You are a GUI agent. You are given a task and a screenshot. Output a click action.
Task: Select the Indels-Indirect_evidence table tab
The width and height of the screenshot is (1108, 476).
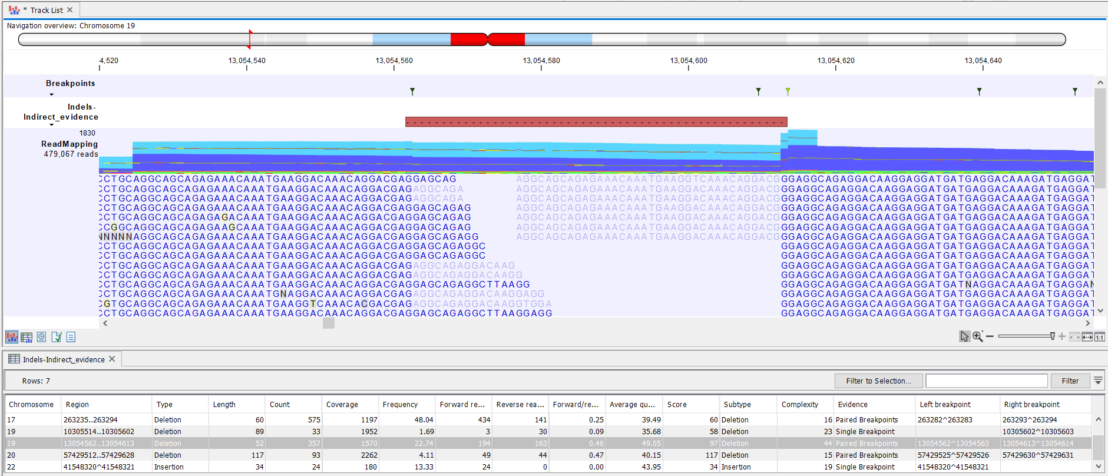(x=63, y=359)
